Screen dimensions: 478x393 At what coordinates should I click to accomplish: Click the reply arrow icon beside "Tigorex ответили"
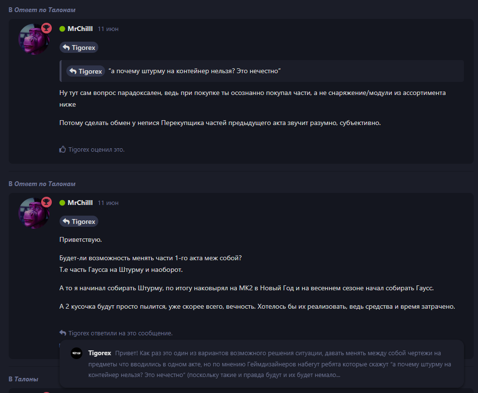62,333
